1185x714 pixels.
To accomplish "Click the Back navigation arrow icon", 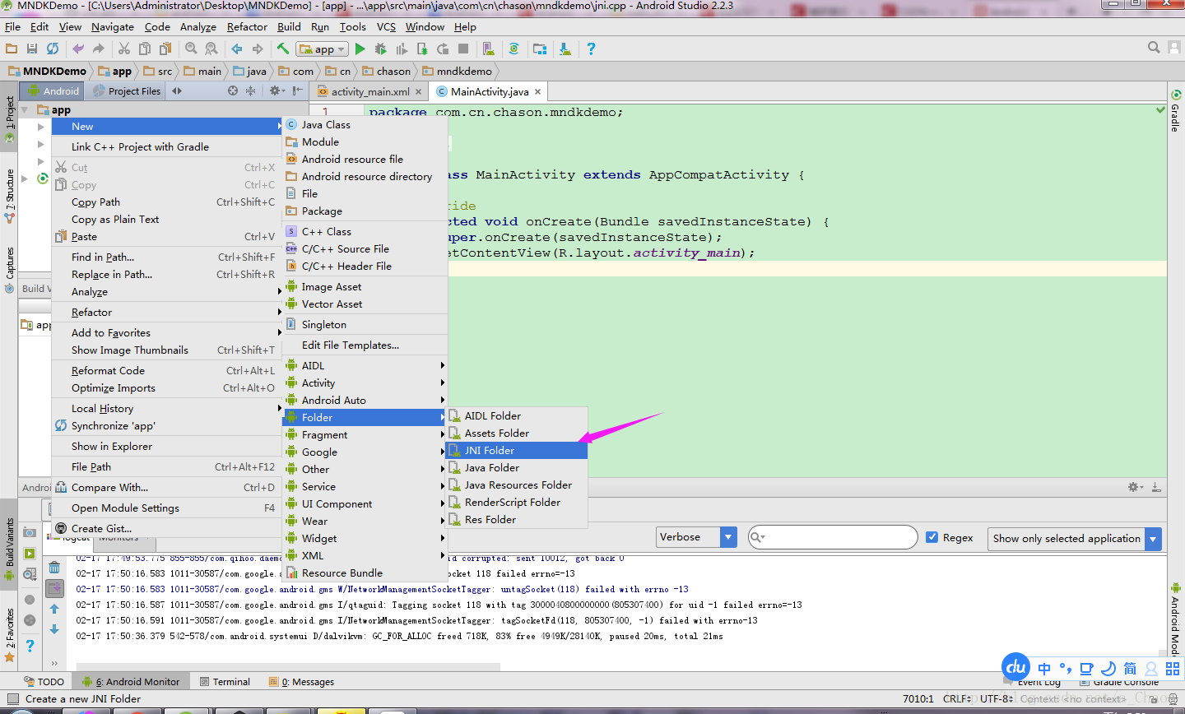I will [x=237, y=49].
